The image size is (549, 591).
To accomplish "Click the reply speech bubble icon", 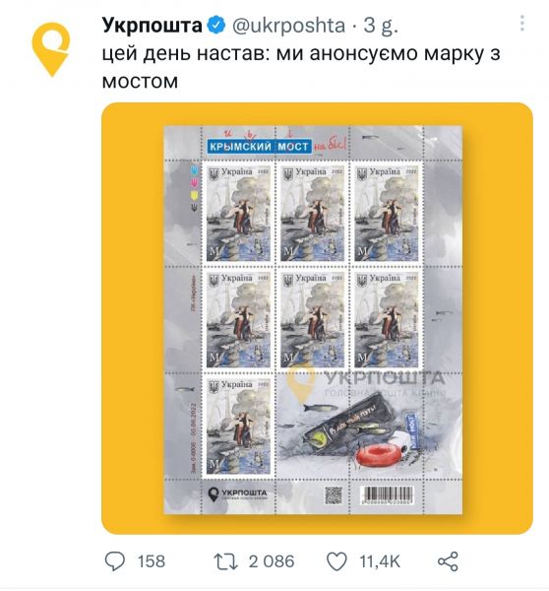I will [114, 561].
